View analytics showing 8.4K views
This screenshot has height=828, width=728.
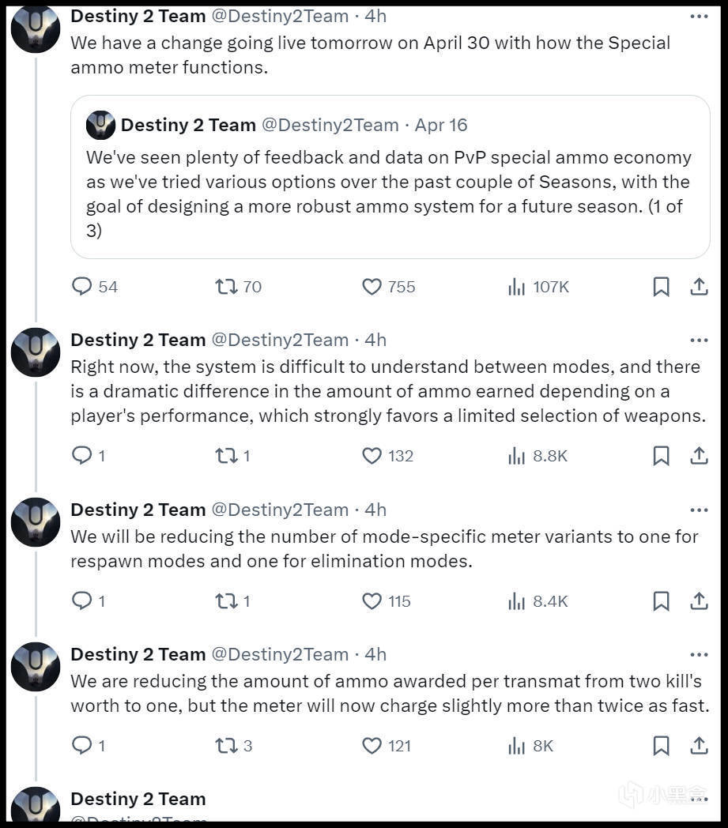[x=516, y=600]
